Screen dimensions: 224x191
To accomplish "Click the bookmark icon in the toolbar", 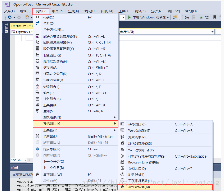I will [214, 18].
